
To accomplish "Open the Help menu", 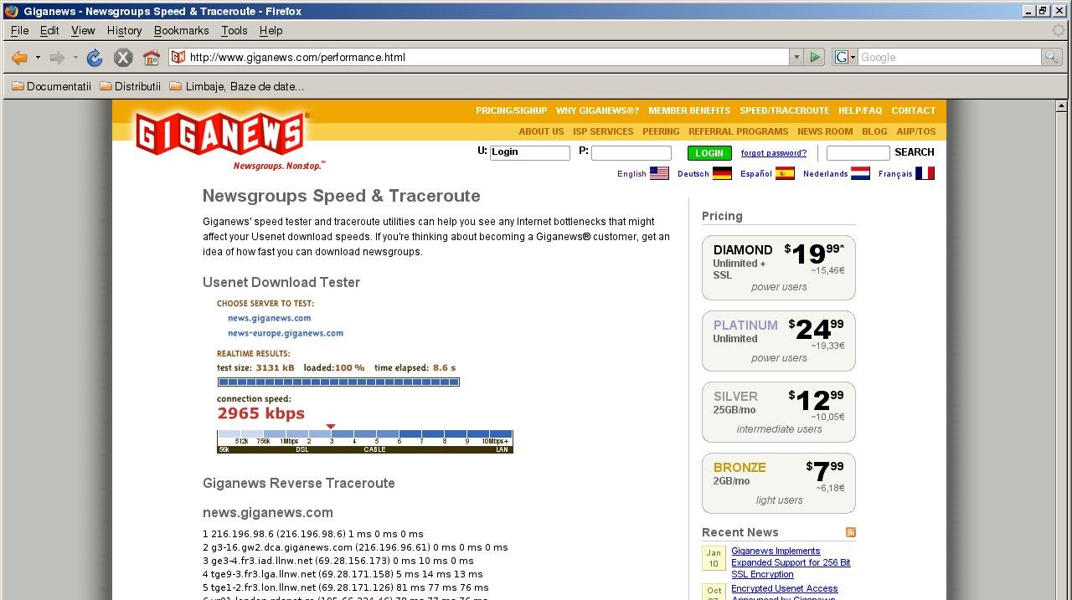I will 271,30.
